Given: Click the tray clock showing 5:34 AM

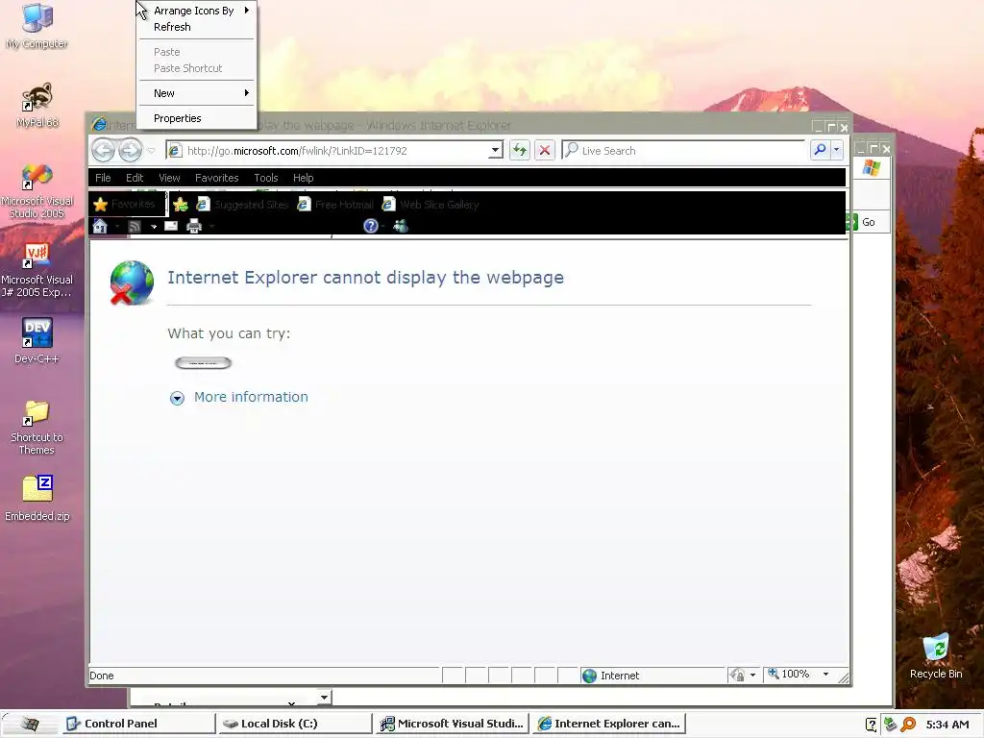Looking at the screenshot, I should (x=947, y=725).
